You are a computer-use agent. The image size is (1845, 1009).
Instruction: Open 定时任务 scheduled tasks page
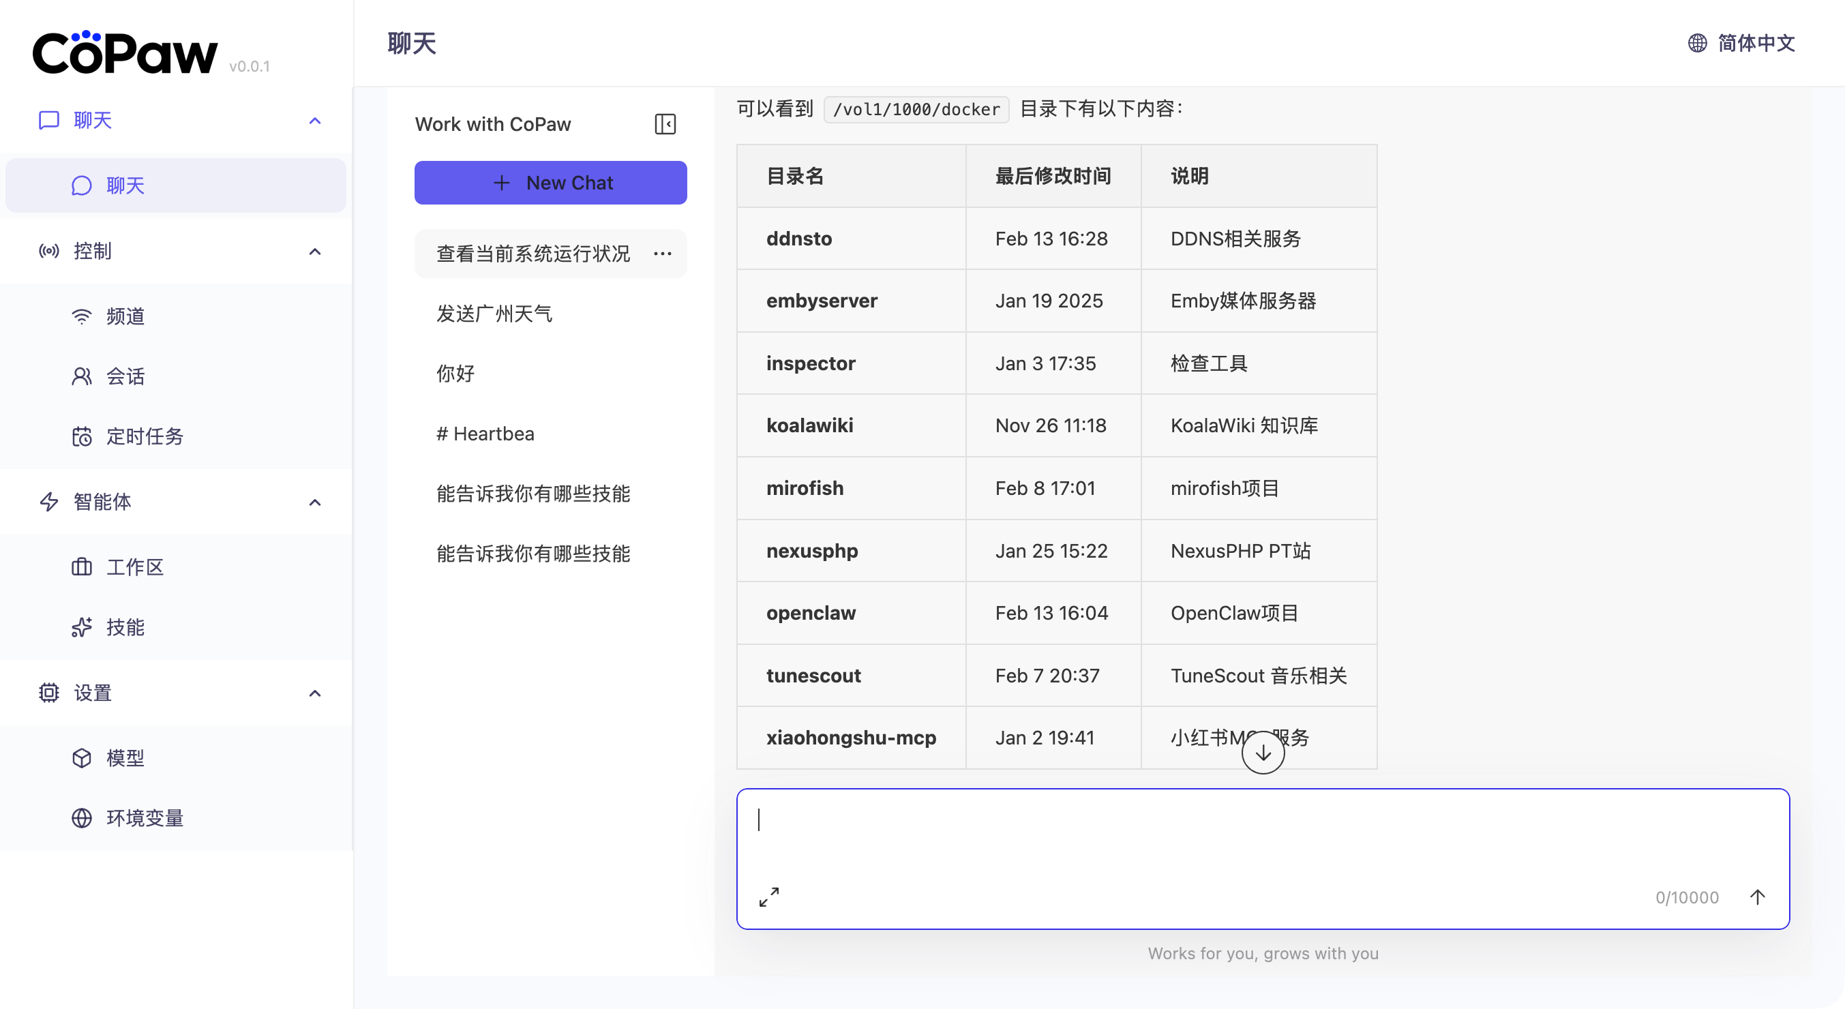tap(144, 436)
